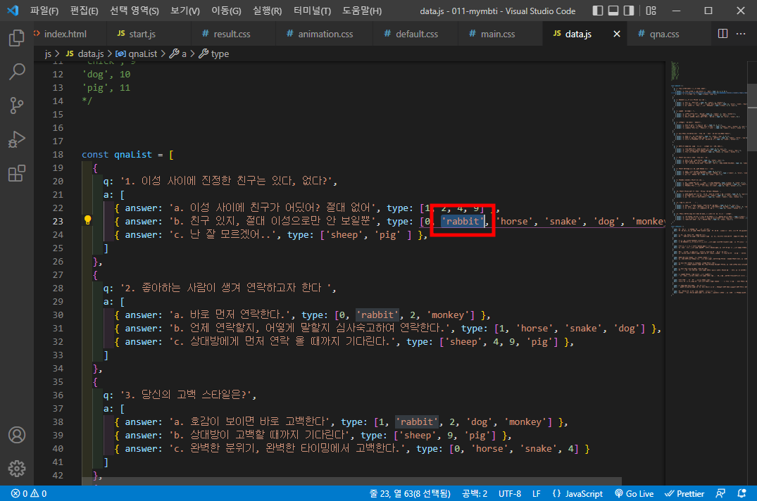Split the editor to the right
Image resolution: width=757 pixels, height=501 pixels.
coord(722,33)
